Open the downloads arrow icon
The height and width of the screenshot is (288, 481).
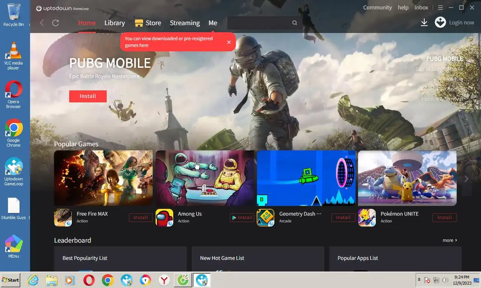click(x=424, y=22)
